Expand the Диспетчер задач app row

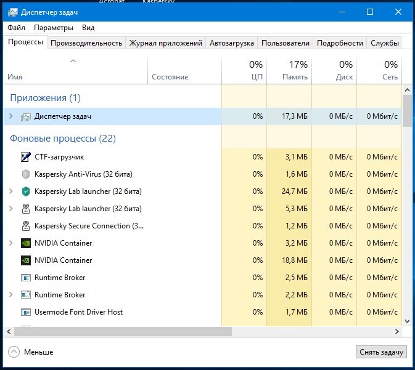[11, 116]
